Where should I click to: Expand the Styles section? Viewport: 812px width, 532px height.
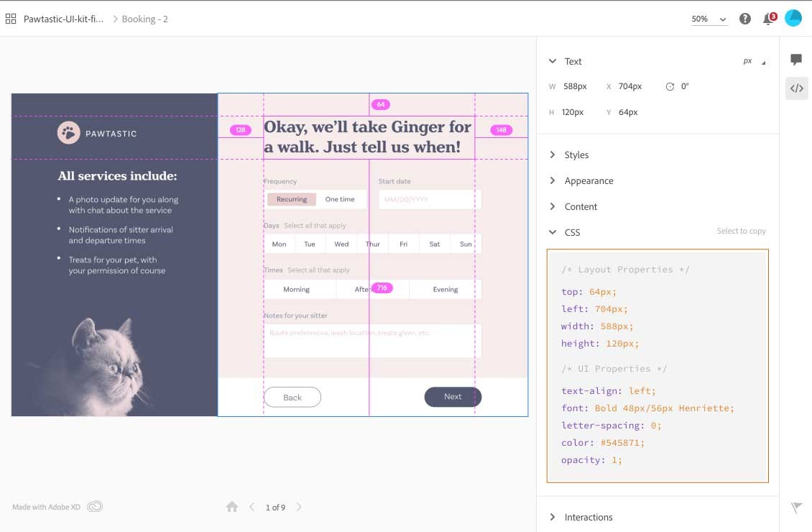click(x=577, y=155)
